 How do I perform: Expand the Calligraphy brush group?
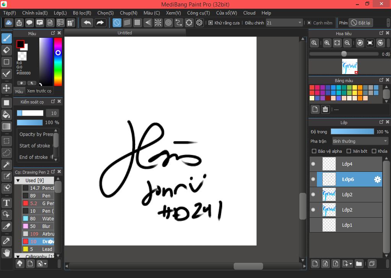[x=18, y=256]
